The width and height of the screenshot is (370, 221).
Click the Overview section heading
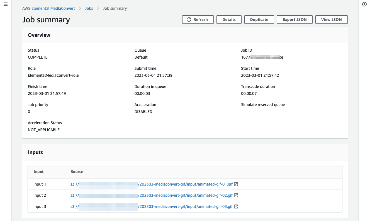point(39,35)
